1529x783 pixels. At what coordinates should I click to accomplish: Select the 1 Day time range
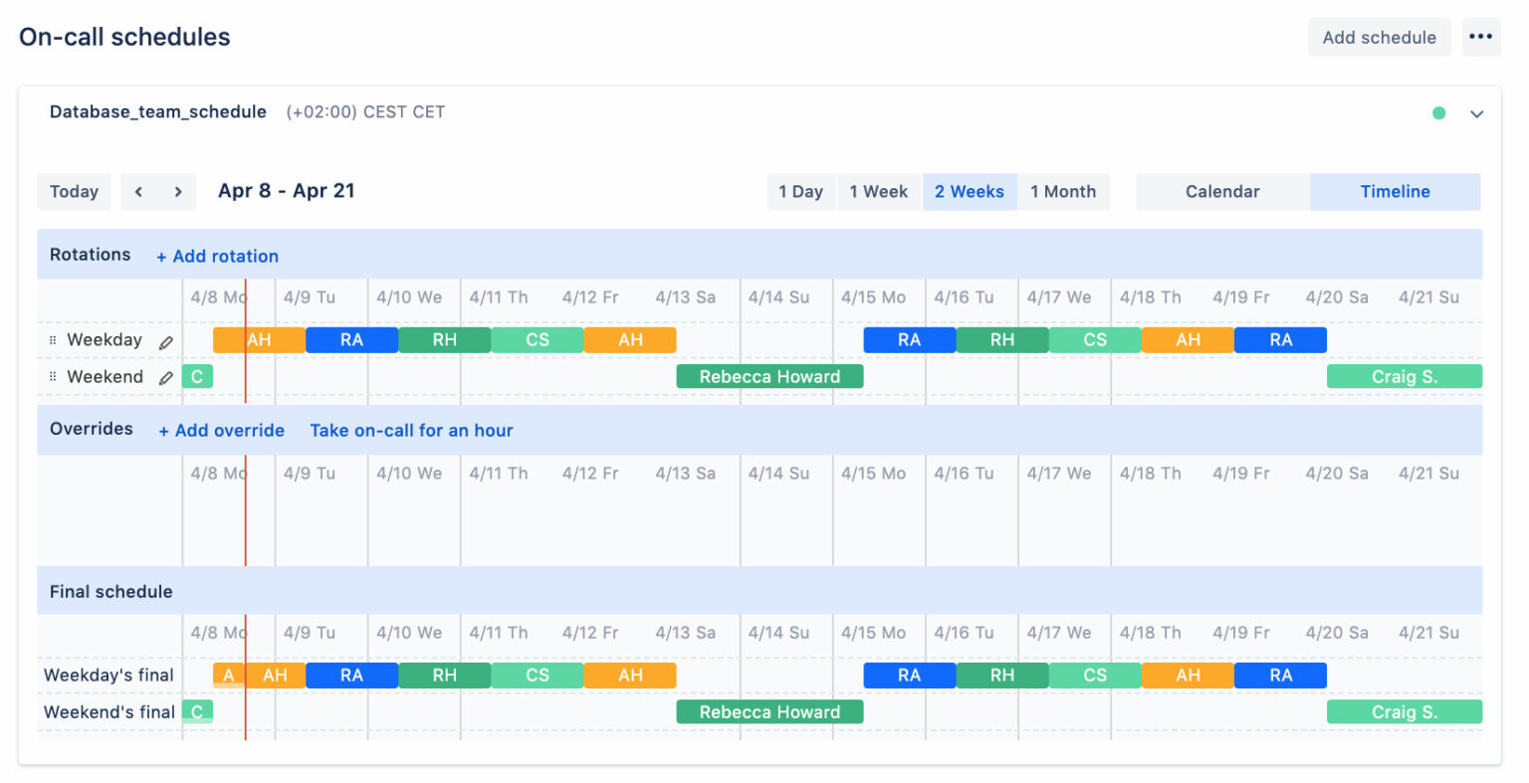coord(800,191)
